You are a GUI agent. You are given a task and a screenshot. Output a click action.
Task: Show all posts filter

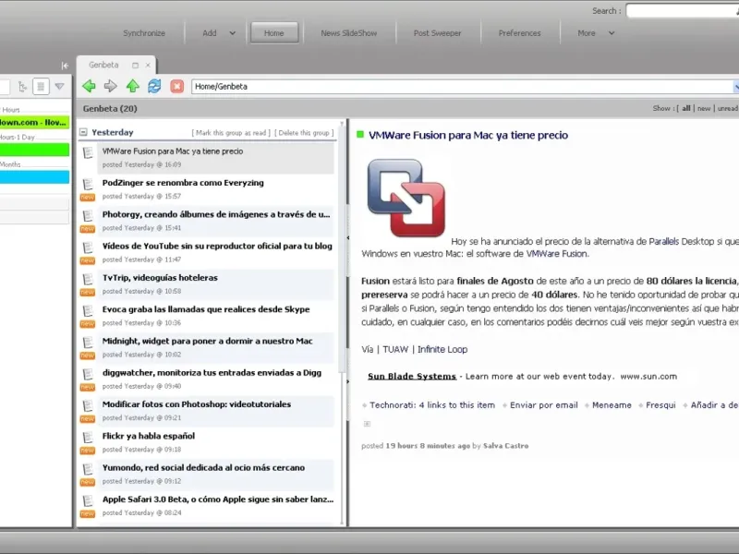pyautogui.click(x=686, y=108)
